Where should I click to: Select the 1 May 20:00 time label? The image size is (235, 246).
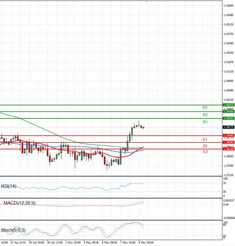(x=72, y=242)
